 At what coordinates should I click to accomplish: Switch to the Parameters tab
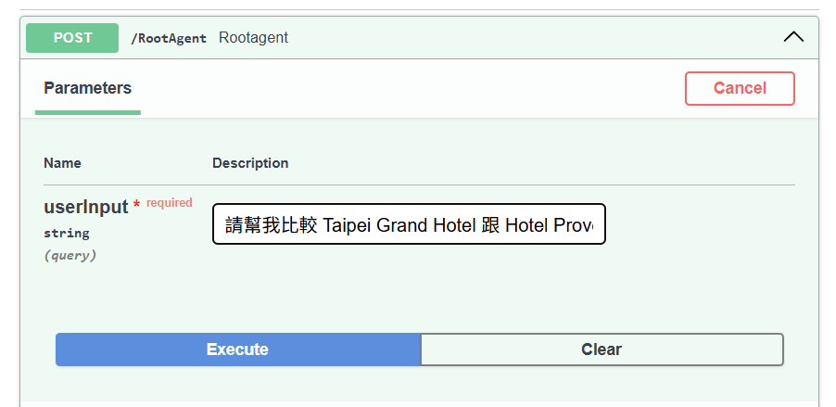(x=88, y=89)
